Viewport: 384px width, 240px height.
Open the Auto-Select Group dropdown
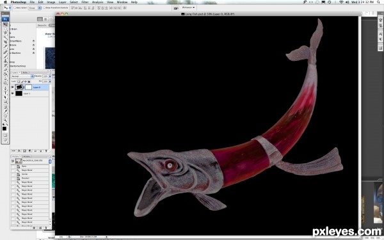(35, 8)
